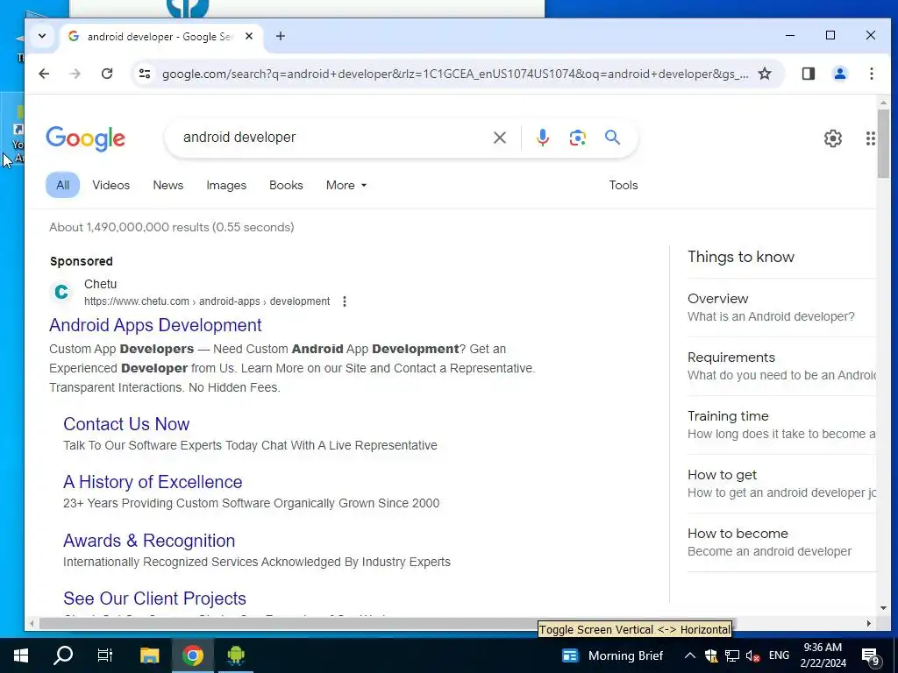Click the Chetu favicon in the ad
The image size is (898, 673).
[61, 292]
